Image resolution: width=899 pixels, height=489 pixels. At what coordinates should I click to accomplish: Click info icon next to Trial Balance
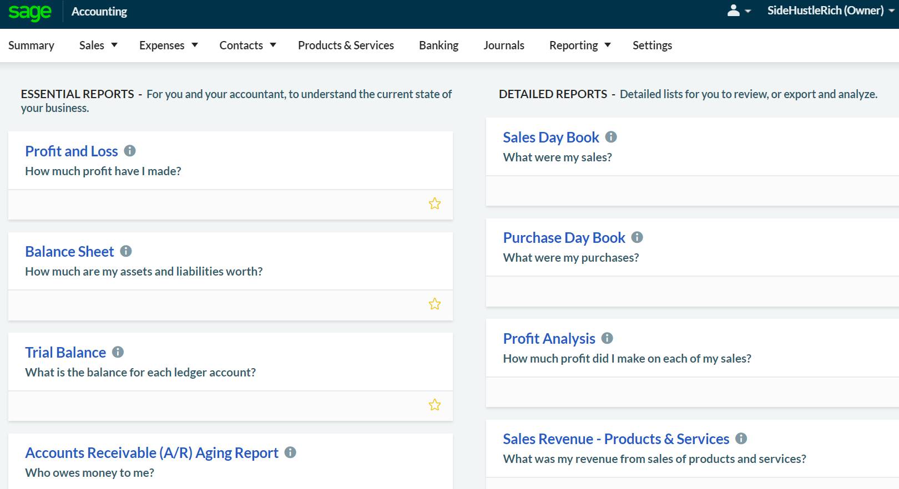[118, 352]
